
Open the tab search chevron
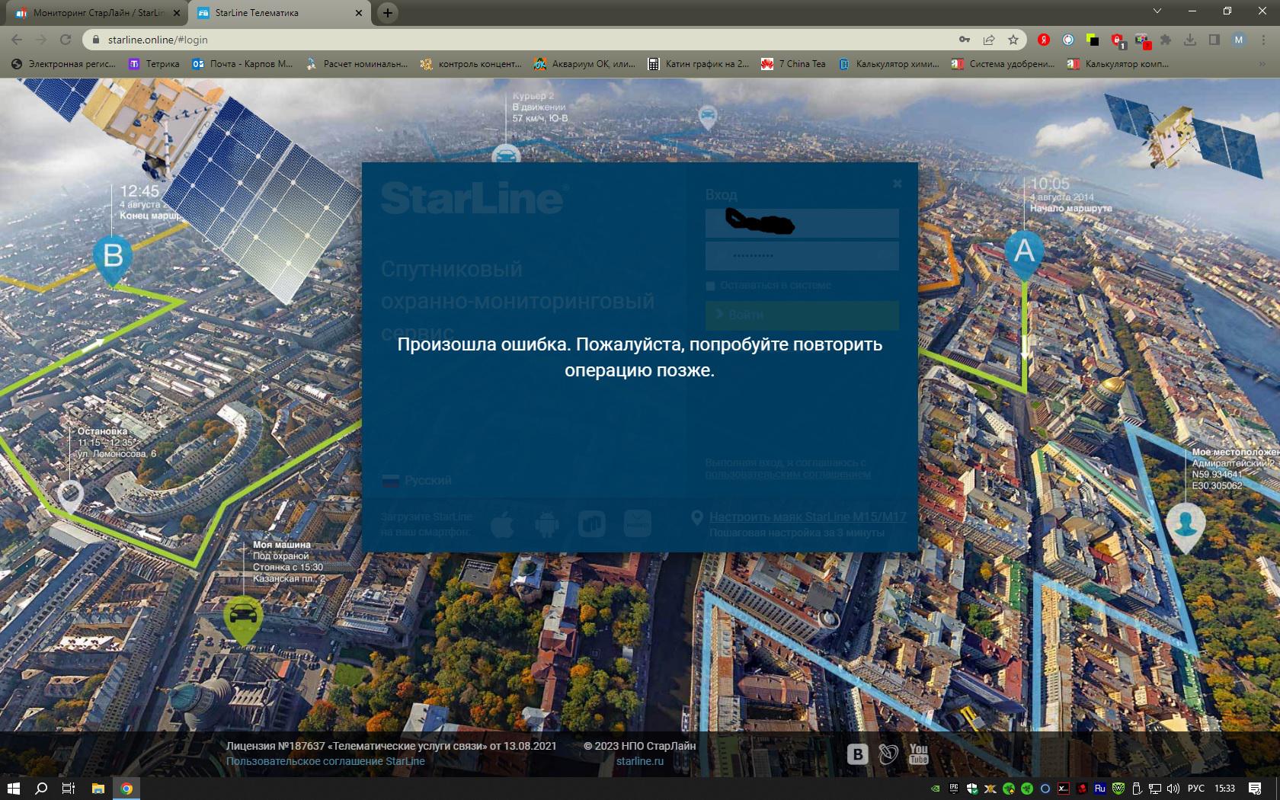1157,11
